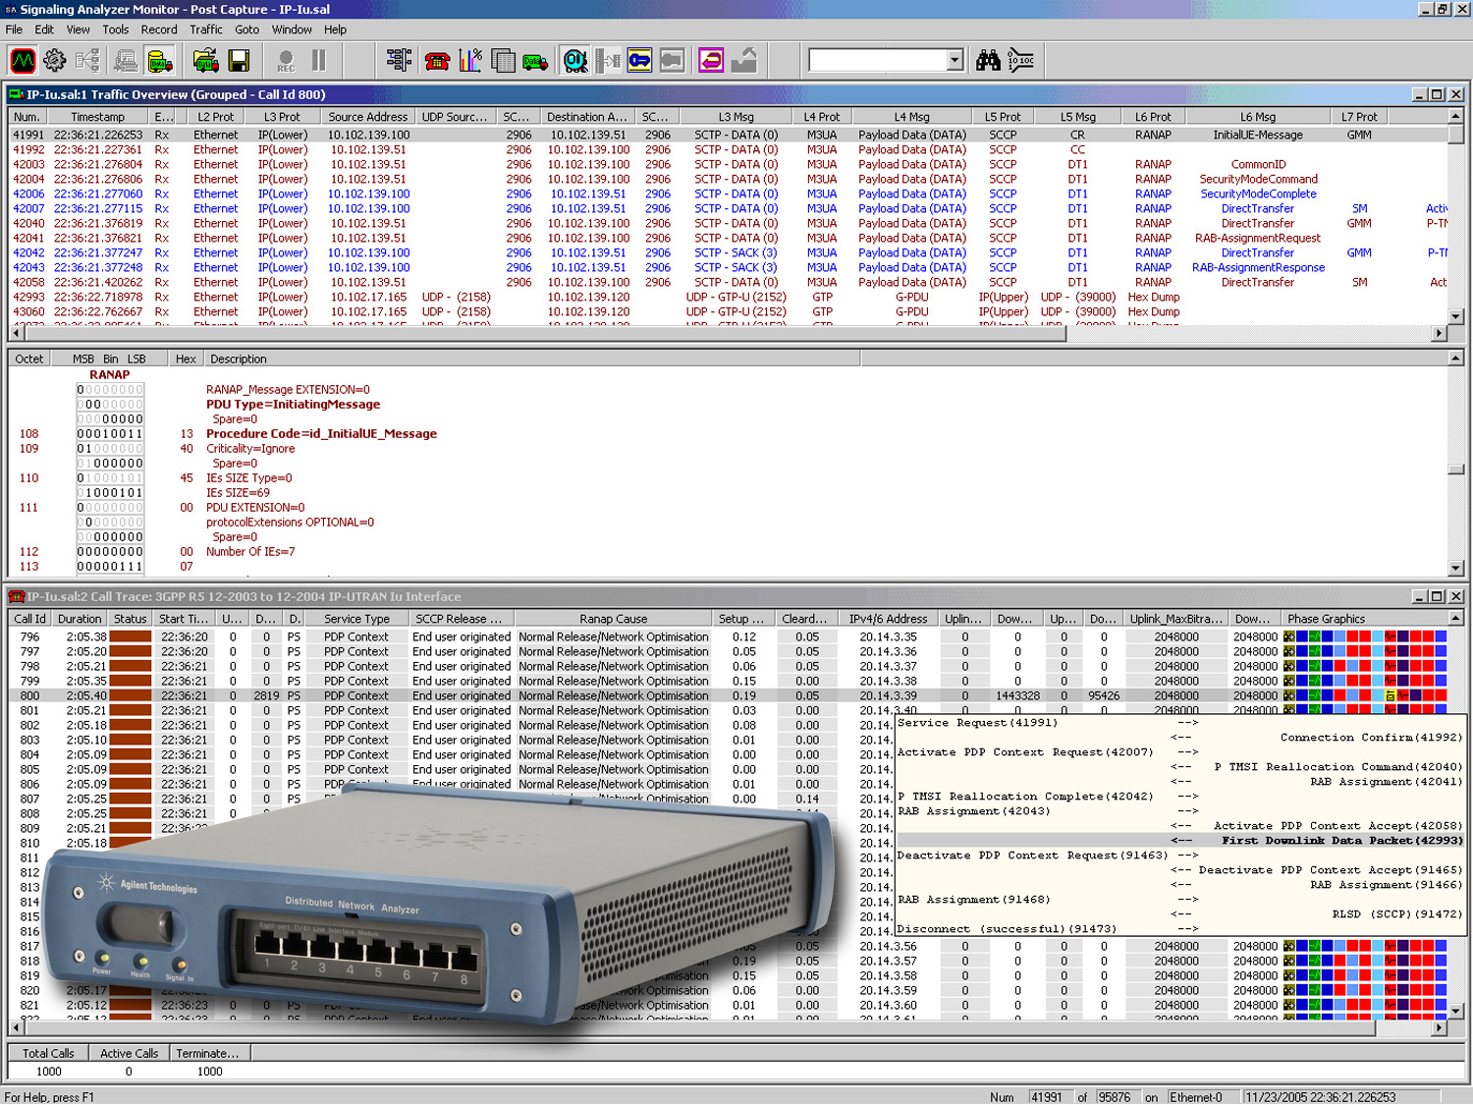Click the OI decode view icon

[575, 61]
